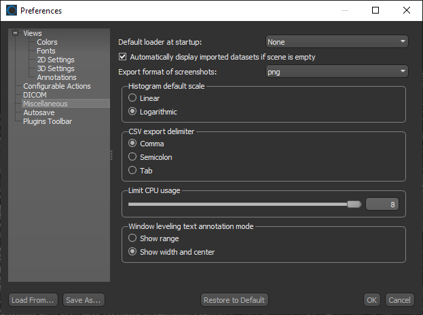Click the application icon in title bar

(x=11, y=10)
